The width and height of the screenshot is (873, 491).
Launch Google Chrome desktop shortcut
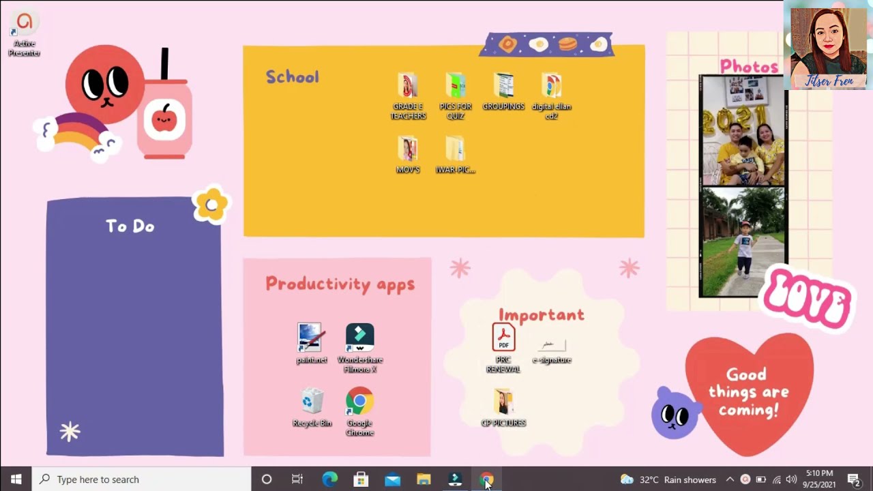click(x=359, y=412)
